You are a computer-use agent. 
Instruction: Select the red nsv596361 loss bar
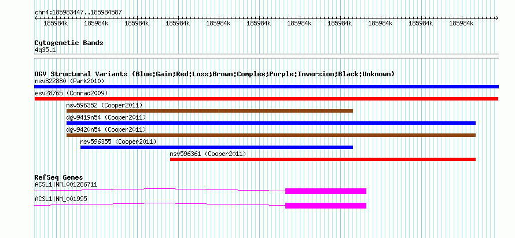[x=323, y=159]
